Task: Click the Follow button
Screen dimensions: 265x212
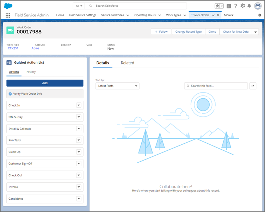Action: [x=161, y=32]
